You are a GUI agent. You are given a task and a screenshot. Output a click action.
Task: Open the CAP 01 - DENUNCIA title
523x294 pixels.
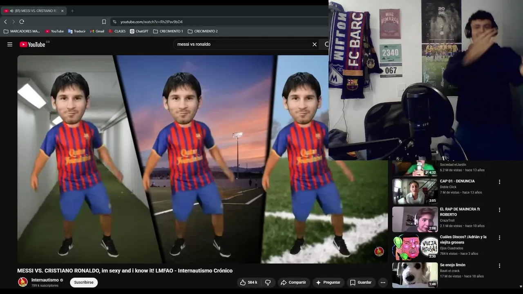tap(457, 181)
